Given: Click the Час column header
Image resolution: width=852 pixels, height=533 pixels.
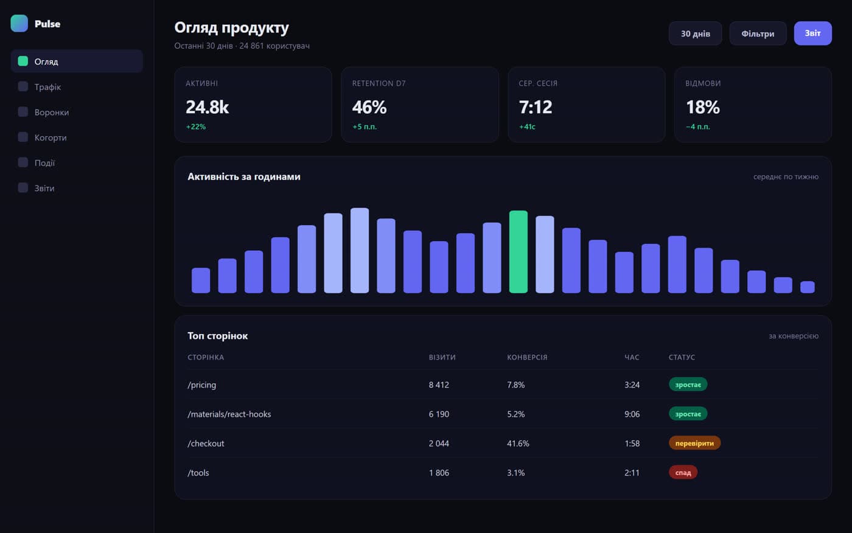Looking at the screenshot, I should coord(632,357).
